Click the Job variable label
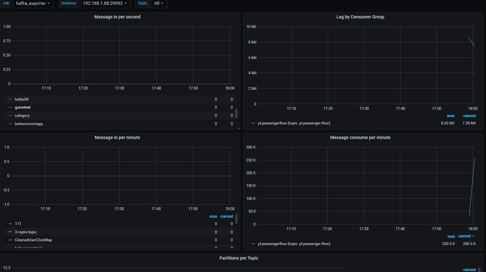 pos(6,3)
